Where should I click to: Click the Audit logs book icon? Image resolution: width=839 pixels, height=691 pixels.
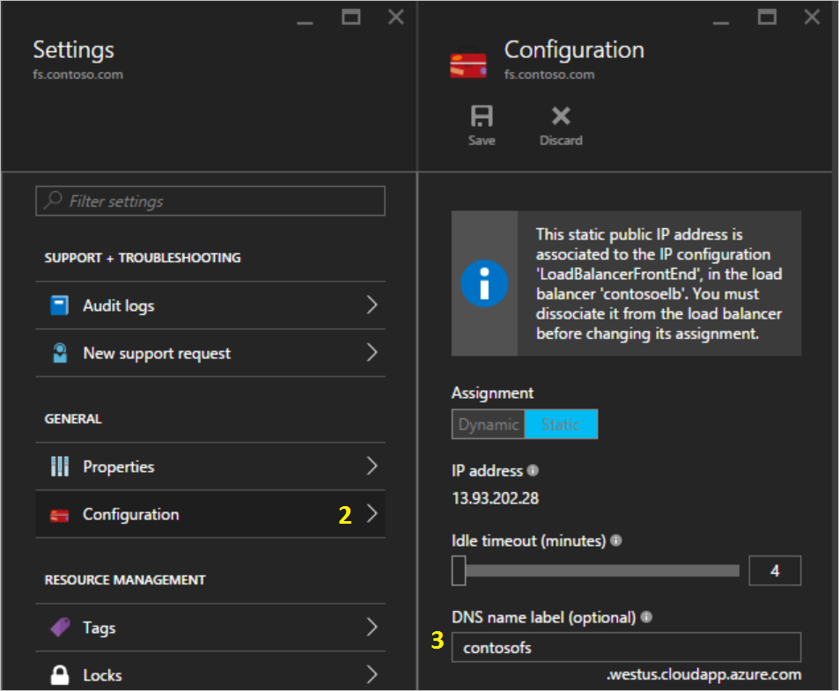pyautogui.click(x=59, y=305)
